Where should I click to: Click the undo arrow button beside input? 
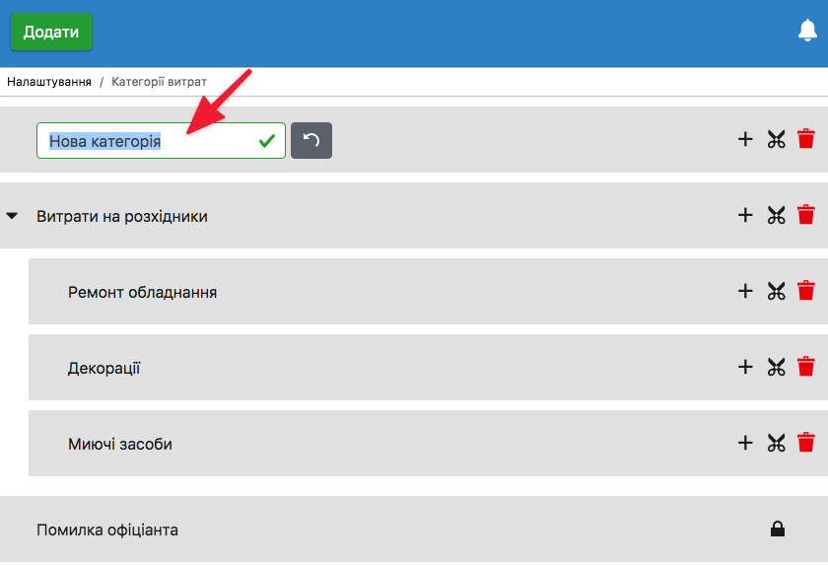(311, 141)
